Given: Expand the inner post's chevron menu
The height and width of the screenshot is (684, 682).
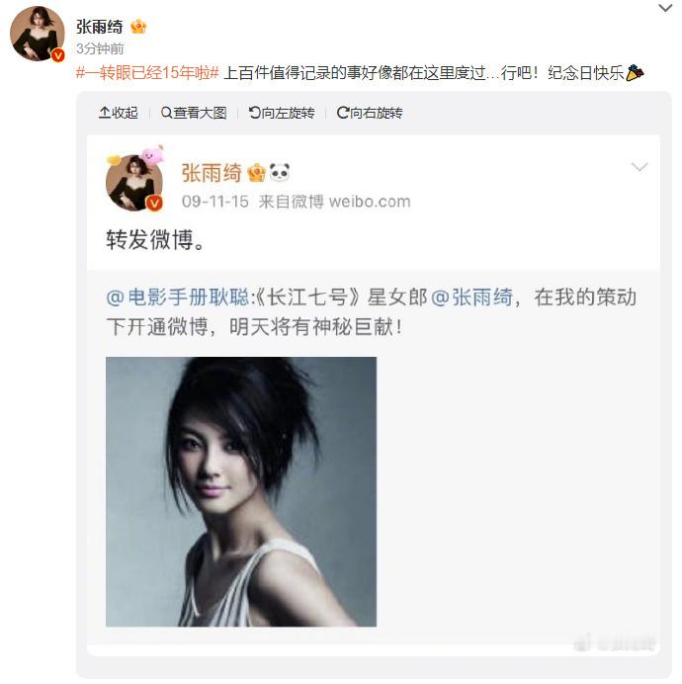Looking at the screenshot, I should tap(639, 167).
